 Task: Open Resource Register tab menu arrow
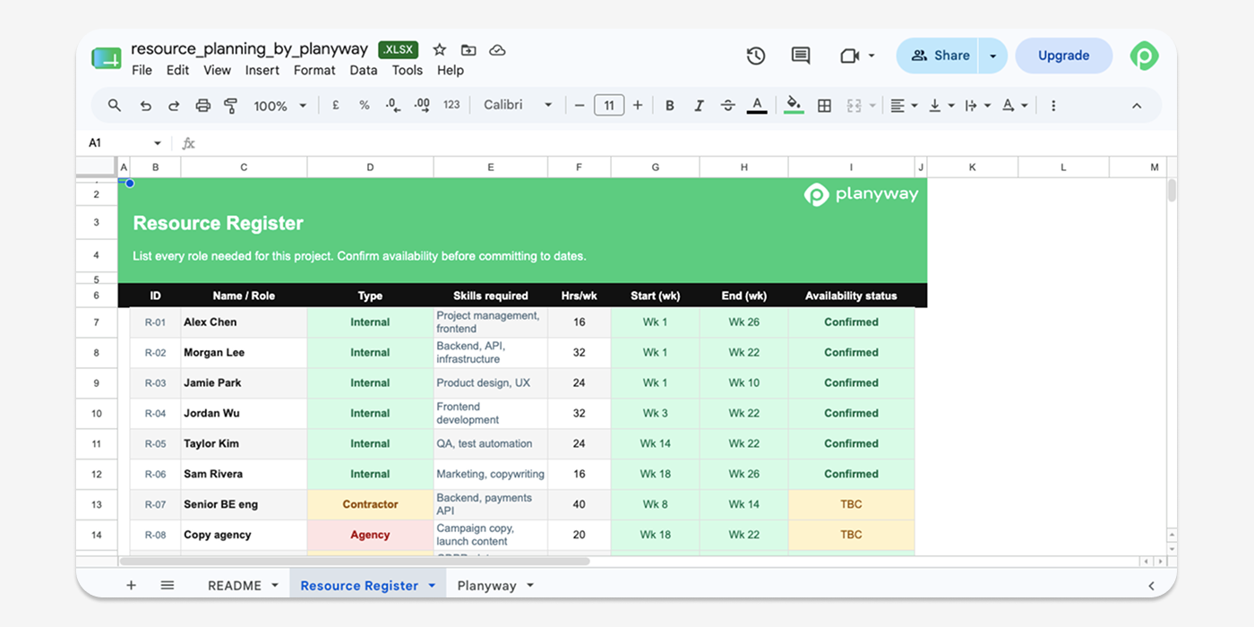[x=432, y=585]
